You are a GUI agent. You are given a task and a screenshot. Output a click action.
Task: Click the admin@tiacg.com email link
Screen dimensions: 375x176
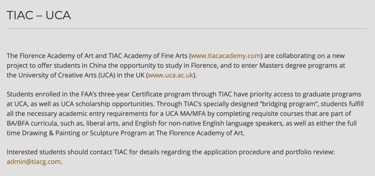click(33, 162)
